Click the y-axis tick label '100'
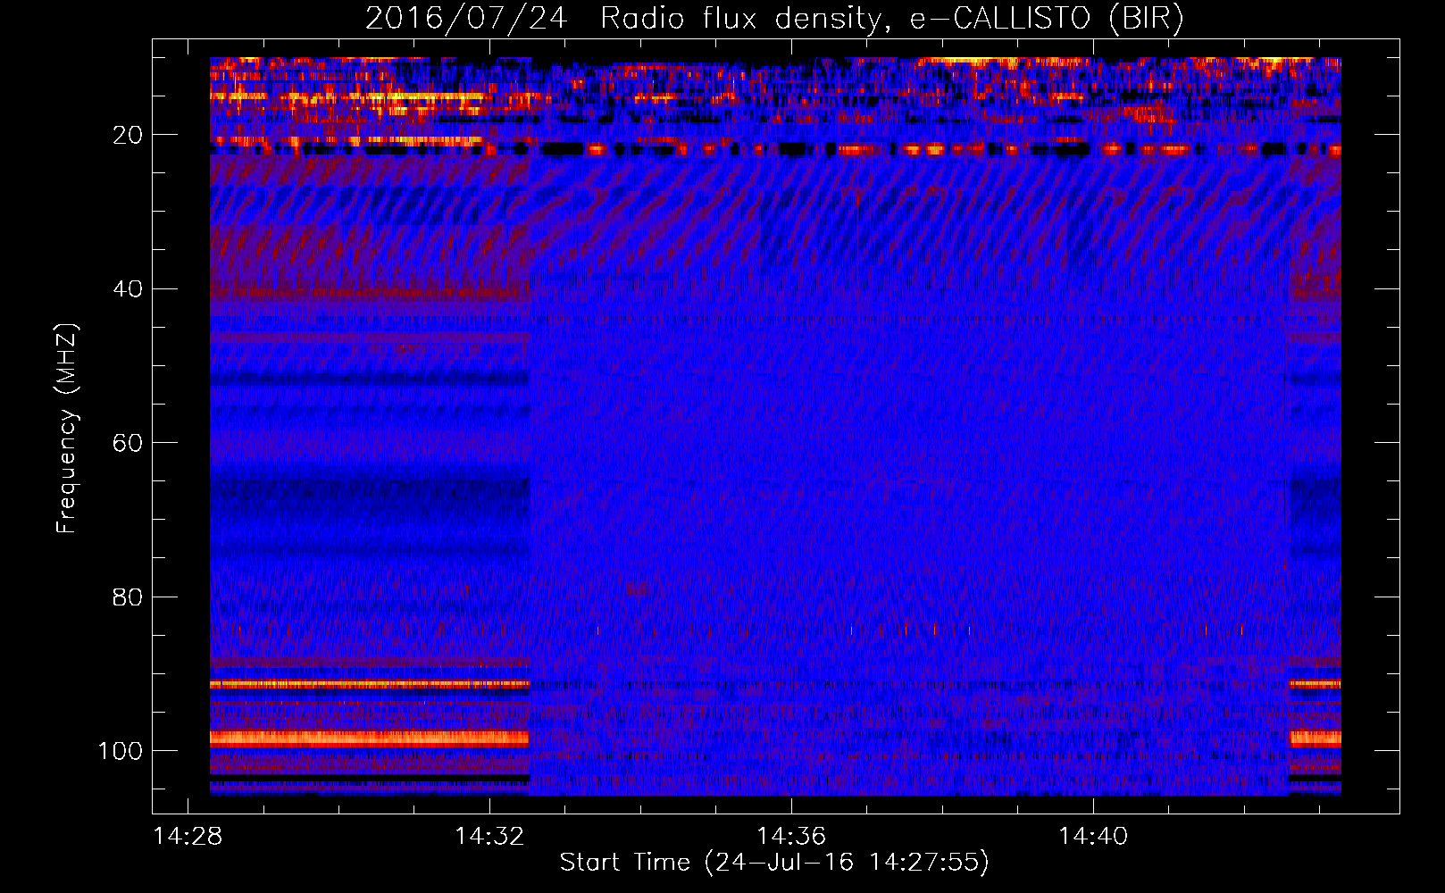Image resolution: width=1445 pixels, height=893 pixels. [x=121, y=751]
